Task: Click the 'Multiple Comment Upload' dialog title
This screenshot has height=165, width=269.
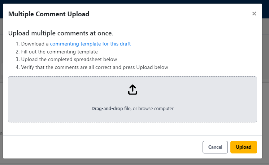Action: click(49, 14)
